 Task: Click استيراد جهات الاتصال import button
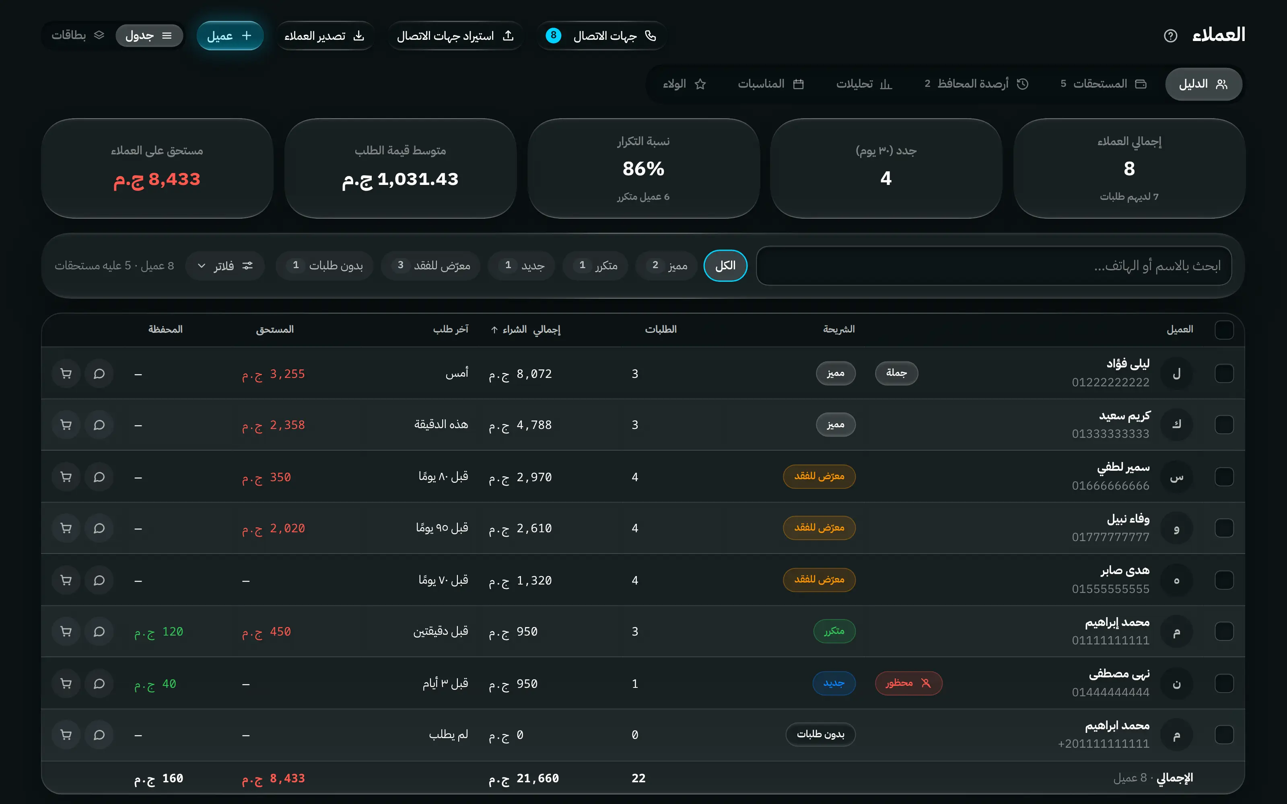pos(455,36)
